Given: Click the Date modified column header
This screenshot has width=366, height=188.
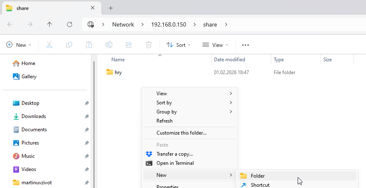Looking at the screenshot, I should point(229,60).
